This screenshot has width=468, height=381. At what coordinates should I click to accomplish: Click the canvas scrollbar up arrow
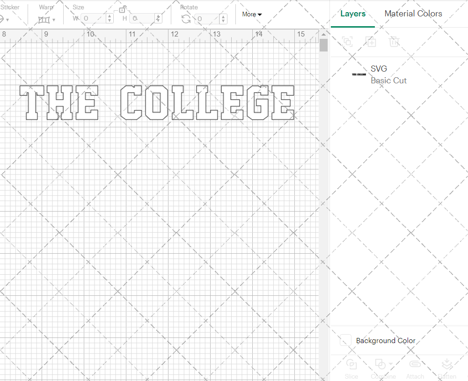[x=323, y=35]
